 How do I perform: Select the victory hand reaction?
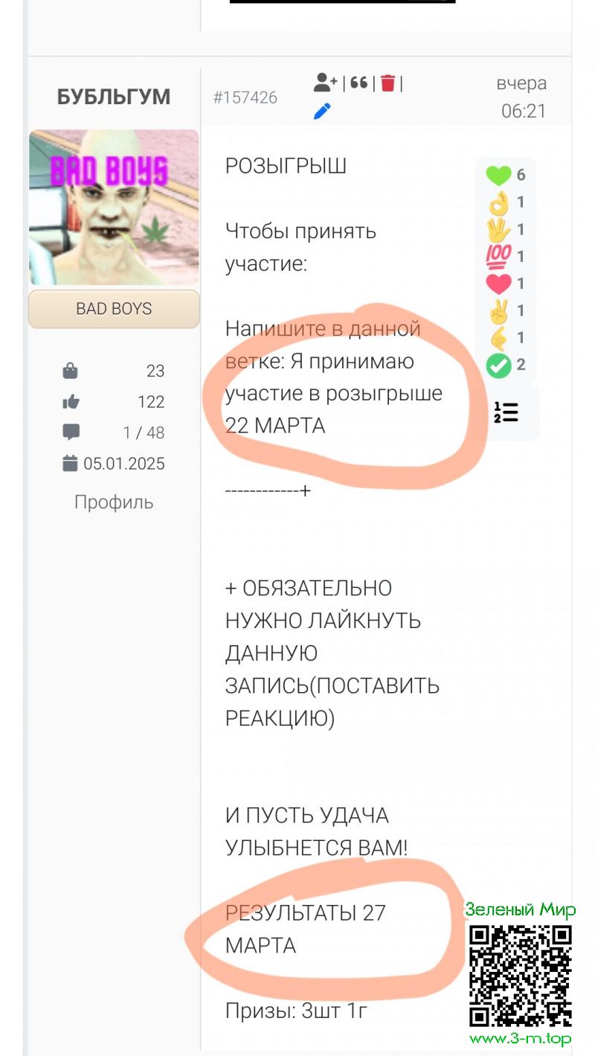coord(498,310)
